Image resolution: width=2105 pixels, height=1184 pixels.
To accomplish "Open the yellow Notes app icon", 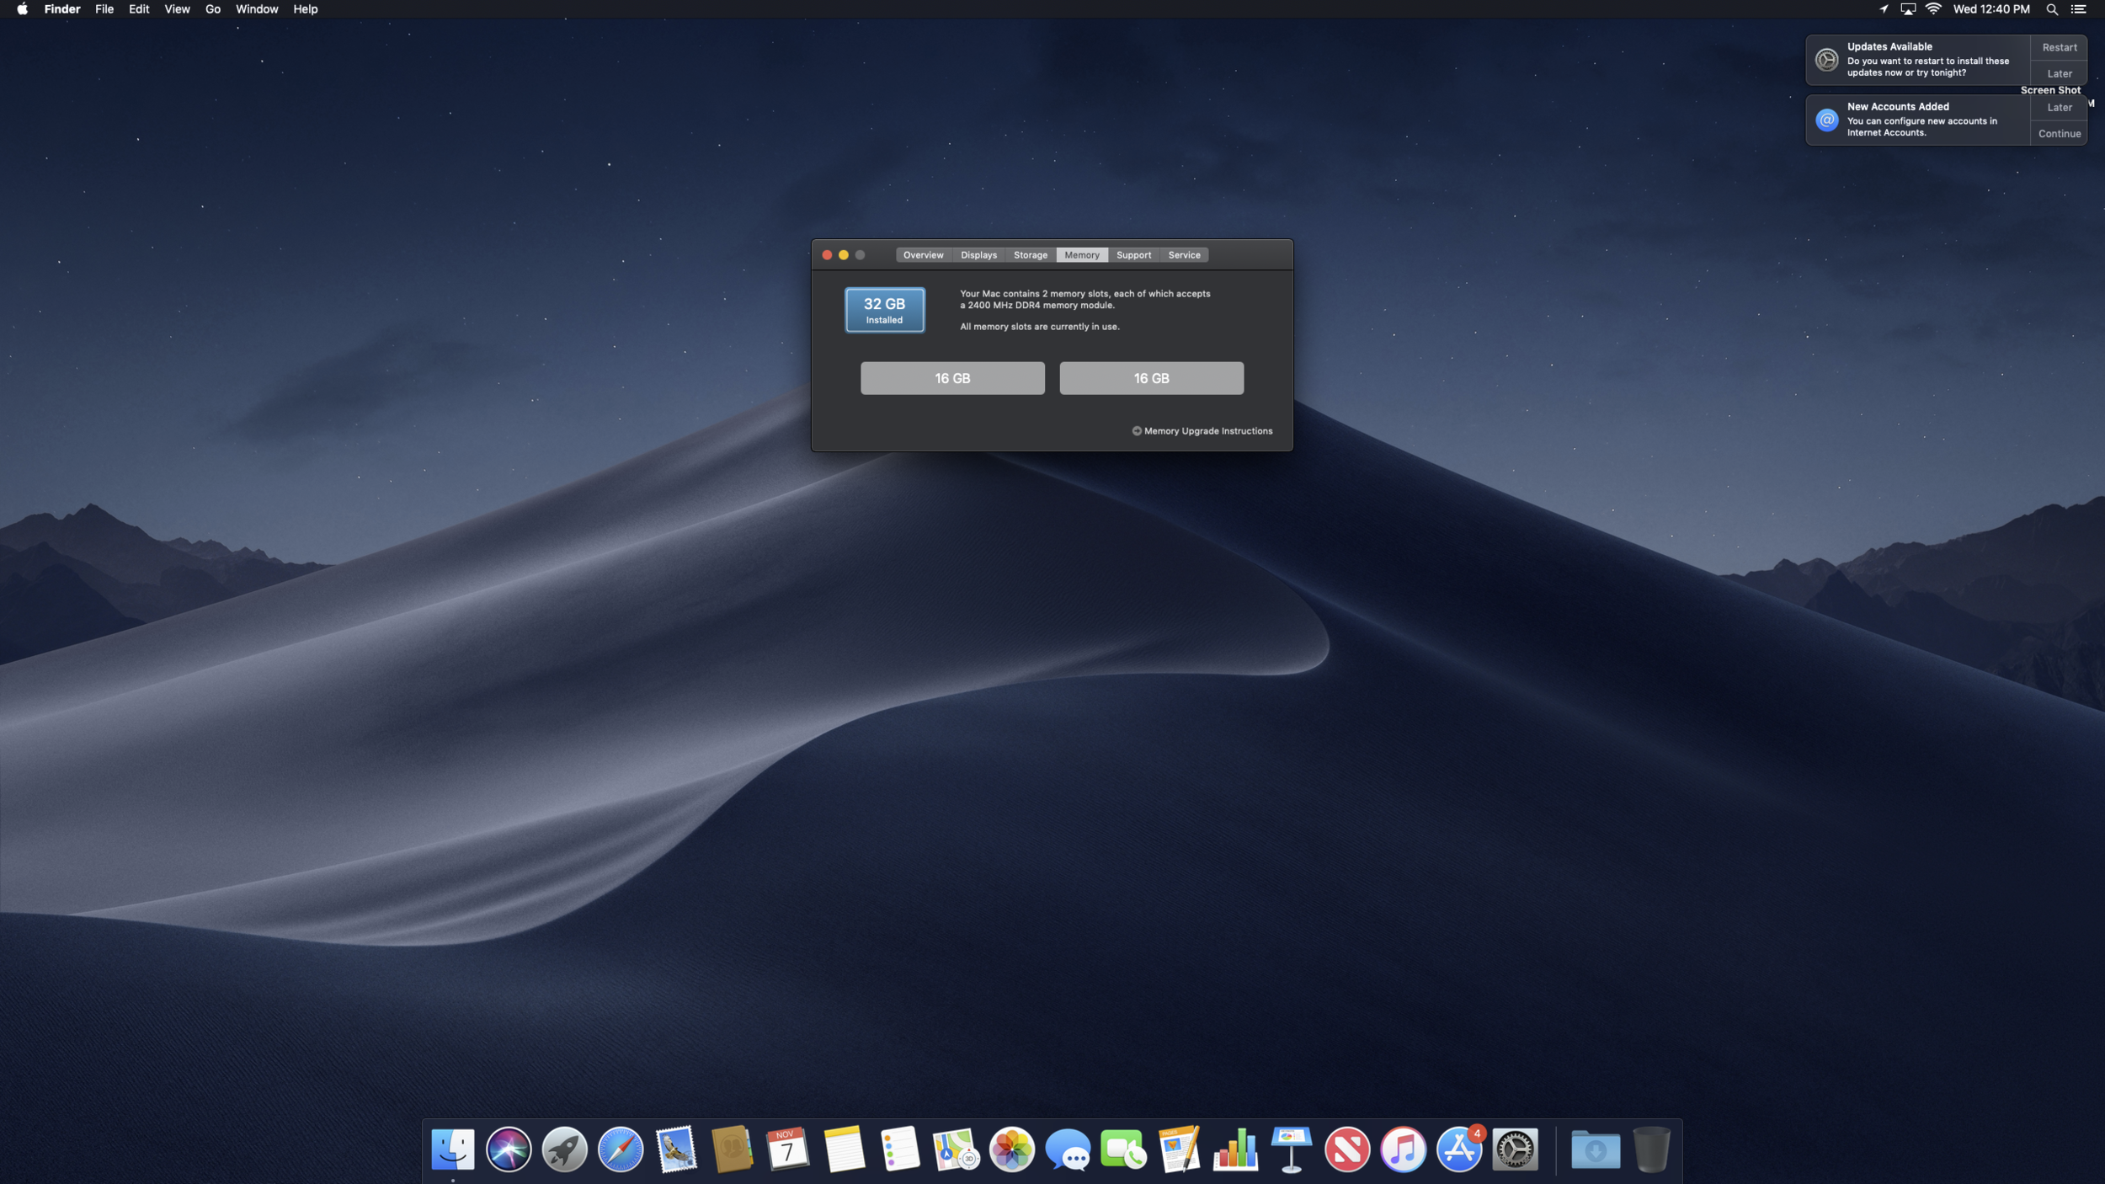I will click(844, 1149).
